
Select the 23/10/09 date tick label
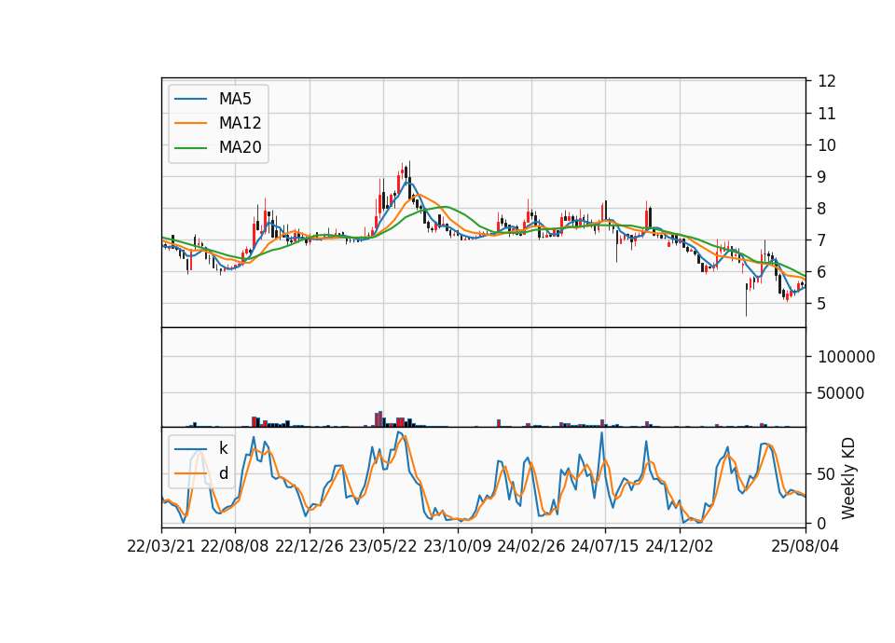click(x=457, y=547)
